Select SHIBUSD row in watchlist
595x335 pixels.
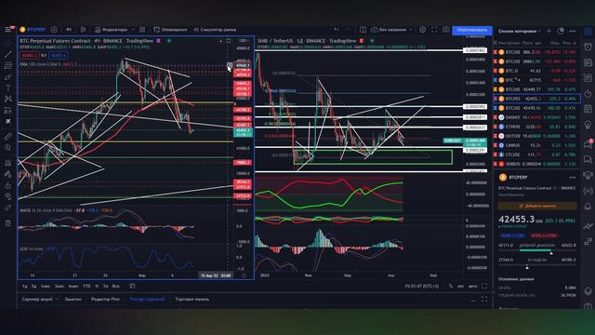pos(536,164)
